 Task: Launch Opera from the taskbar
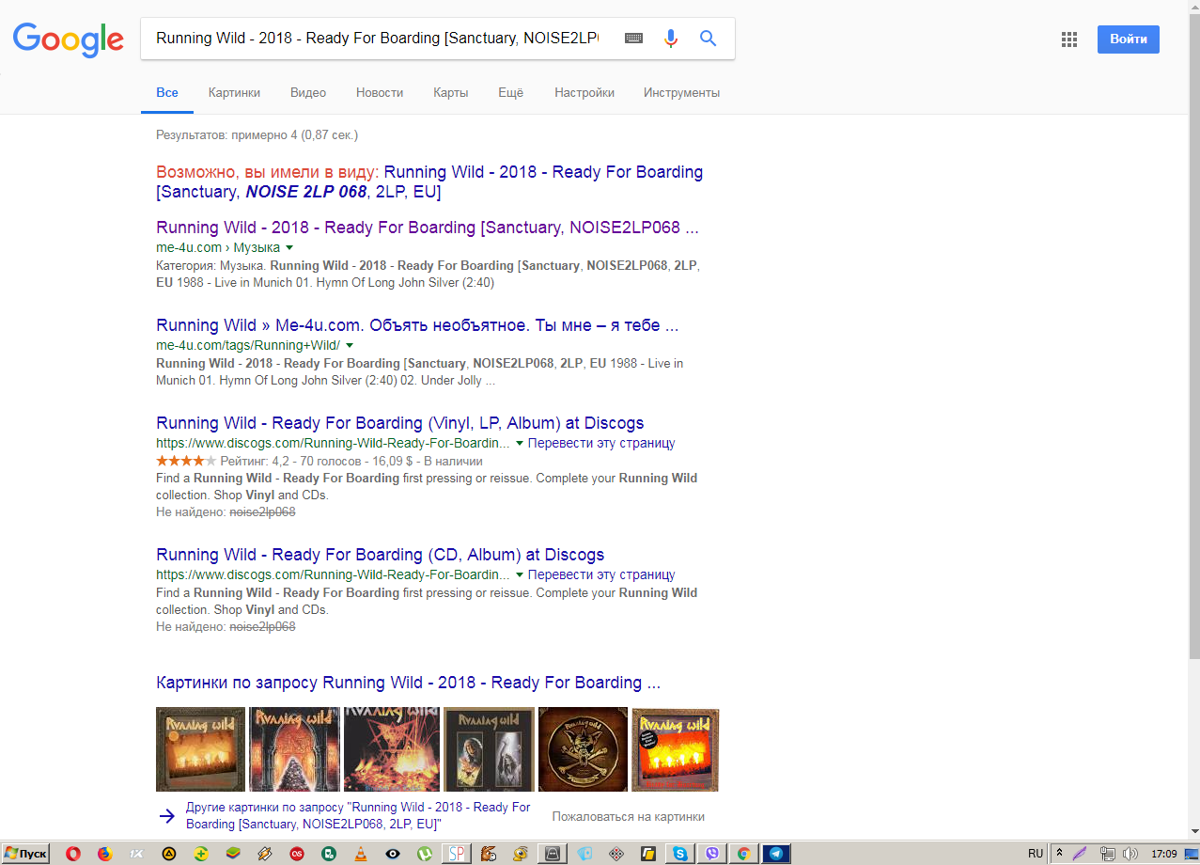73,854
